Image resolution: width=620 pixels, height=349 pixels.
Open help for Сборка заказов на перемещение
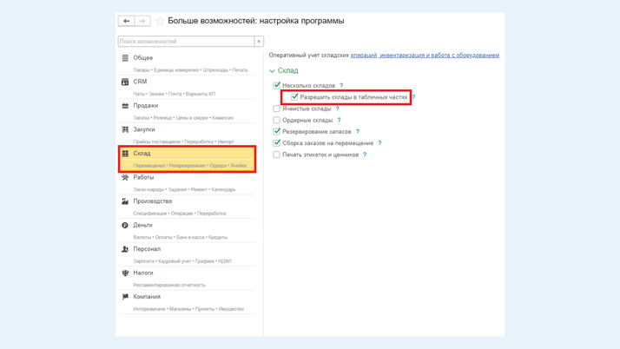coord(379,142)
